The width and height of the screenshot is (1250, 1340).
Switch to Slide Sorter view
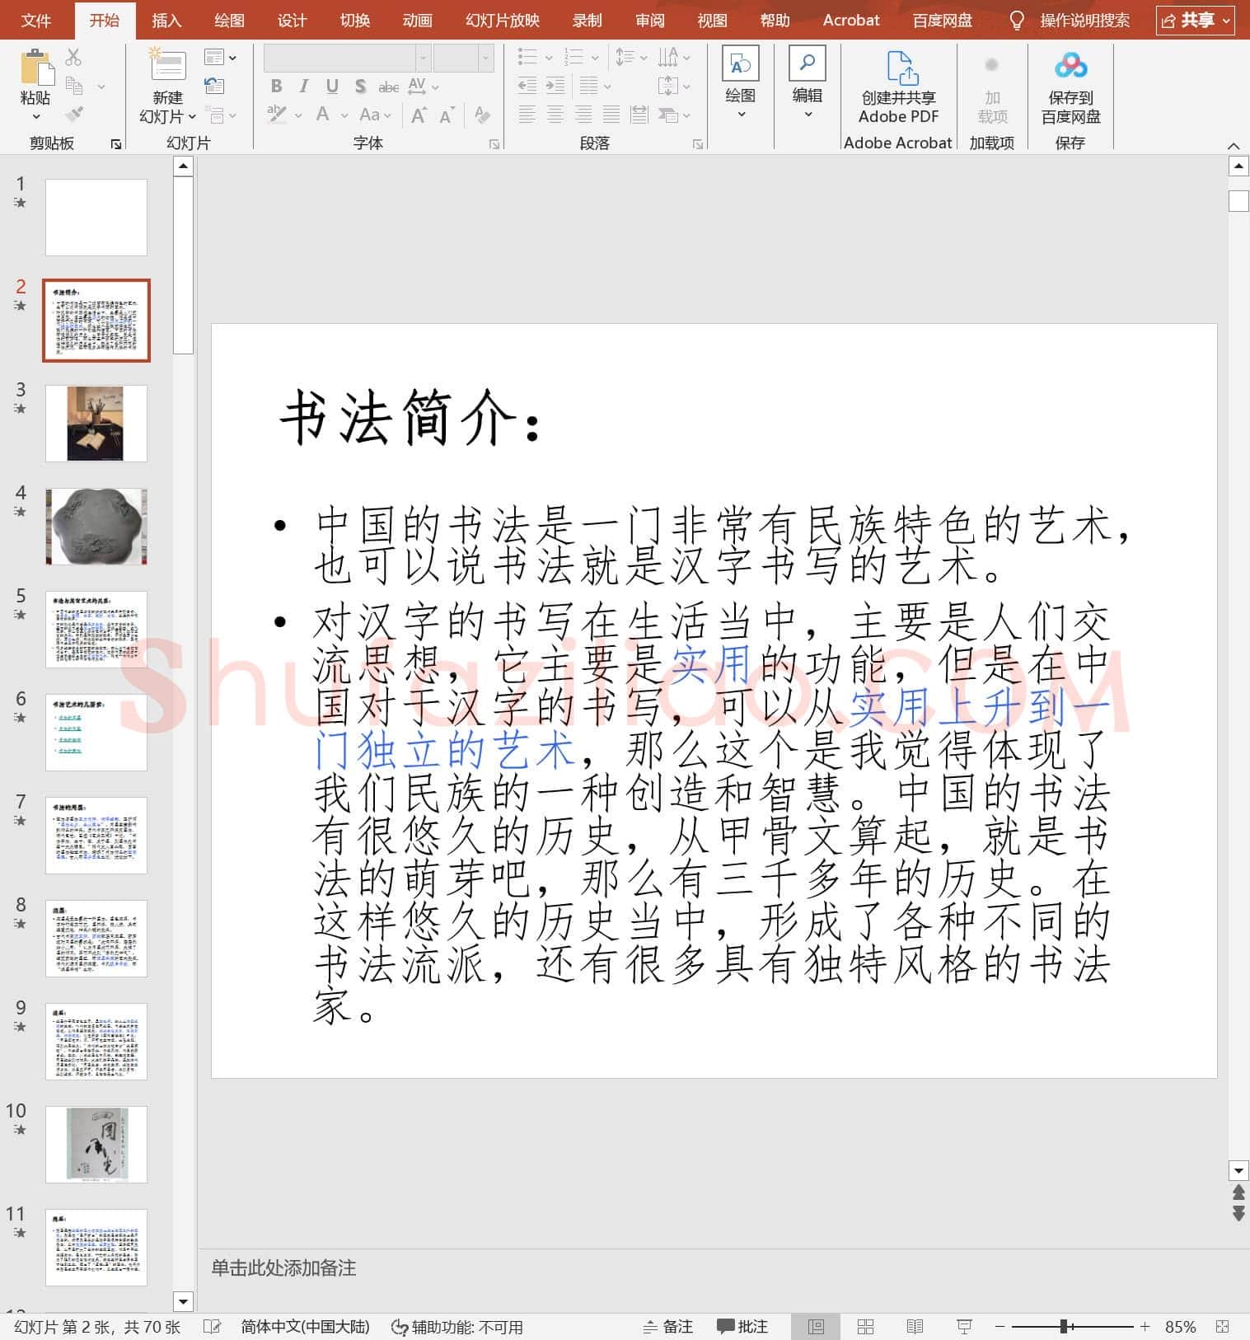[865, 1327]
